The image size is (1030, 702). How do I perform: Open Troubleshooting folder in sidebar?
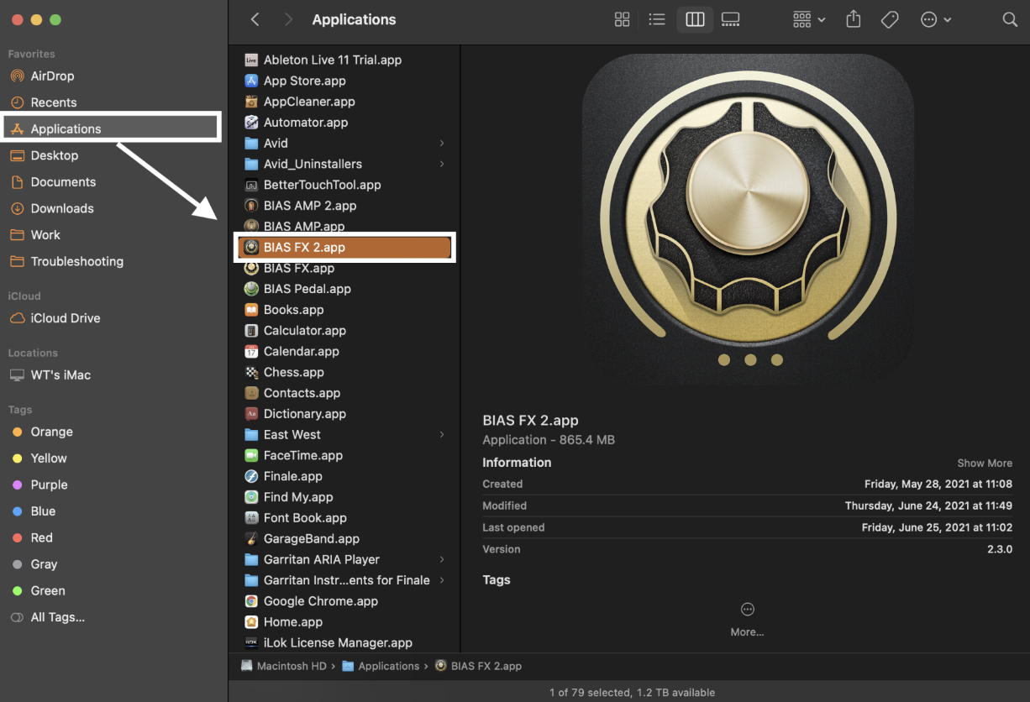point(77,261)
